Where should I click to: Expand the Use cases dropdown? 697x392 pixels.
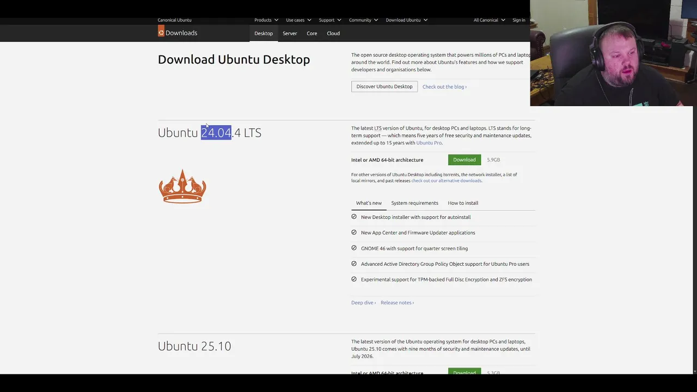click(x=298, y=20)
